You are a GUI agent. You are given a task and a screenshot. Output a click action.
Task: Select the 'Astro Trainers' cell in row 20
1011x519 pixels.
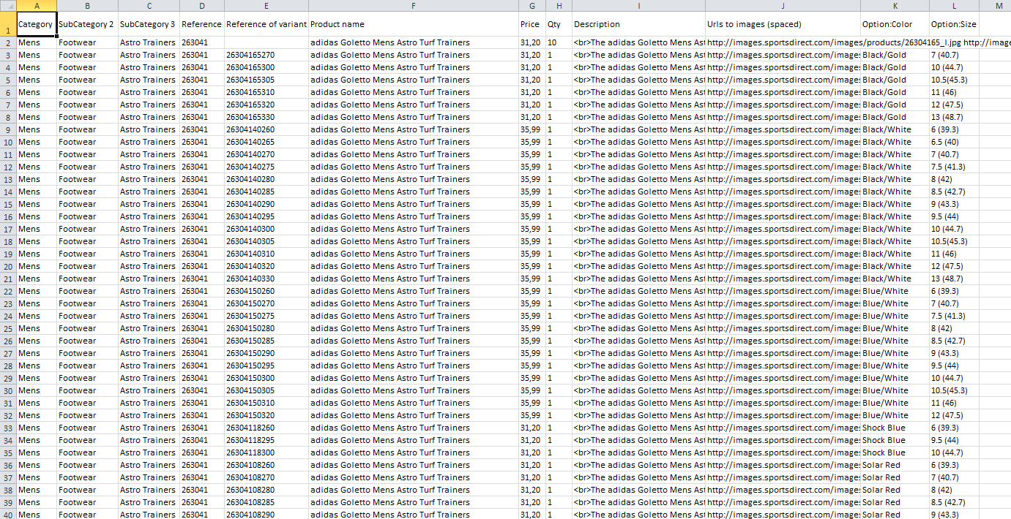[x=149, y=267]
